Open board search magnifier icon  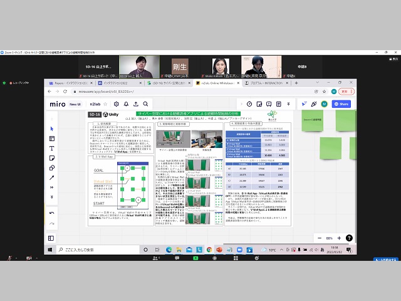(x=145, y=103)
